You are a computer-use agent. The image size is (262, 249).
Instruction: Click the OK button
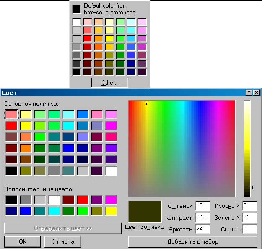click(x=23, y=241)
